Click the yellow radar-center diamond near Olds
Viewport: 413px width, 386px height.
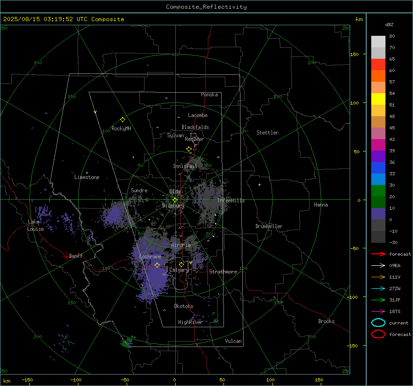[175, 200]
